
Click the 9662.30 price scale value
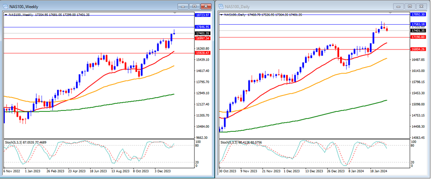tap(203, 137)
